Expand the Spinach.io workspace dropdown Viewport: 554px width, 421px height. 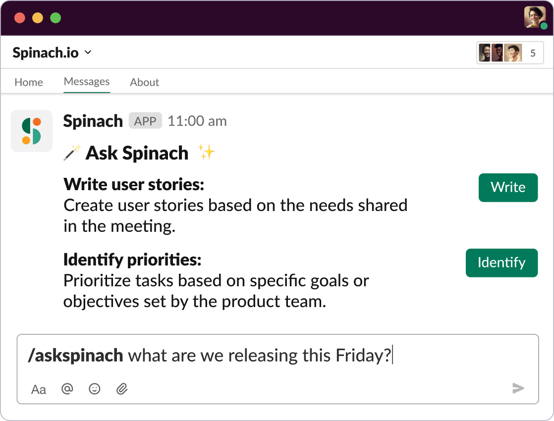(88, 53)
